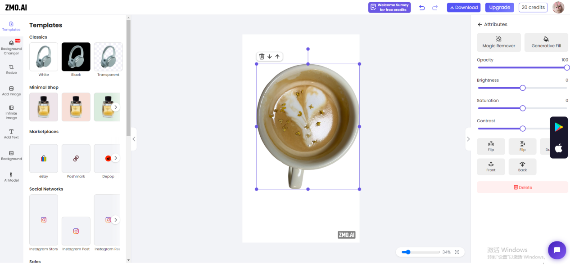Switch to the Add Text panel

[x=11, y=134]
